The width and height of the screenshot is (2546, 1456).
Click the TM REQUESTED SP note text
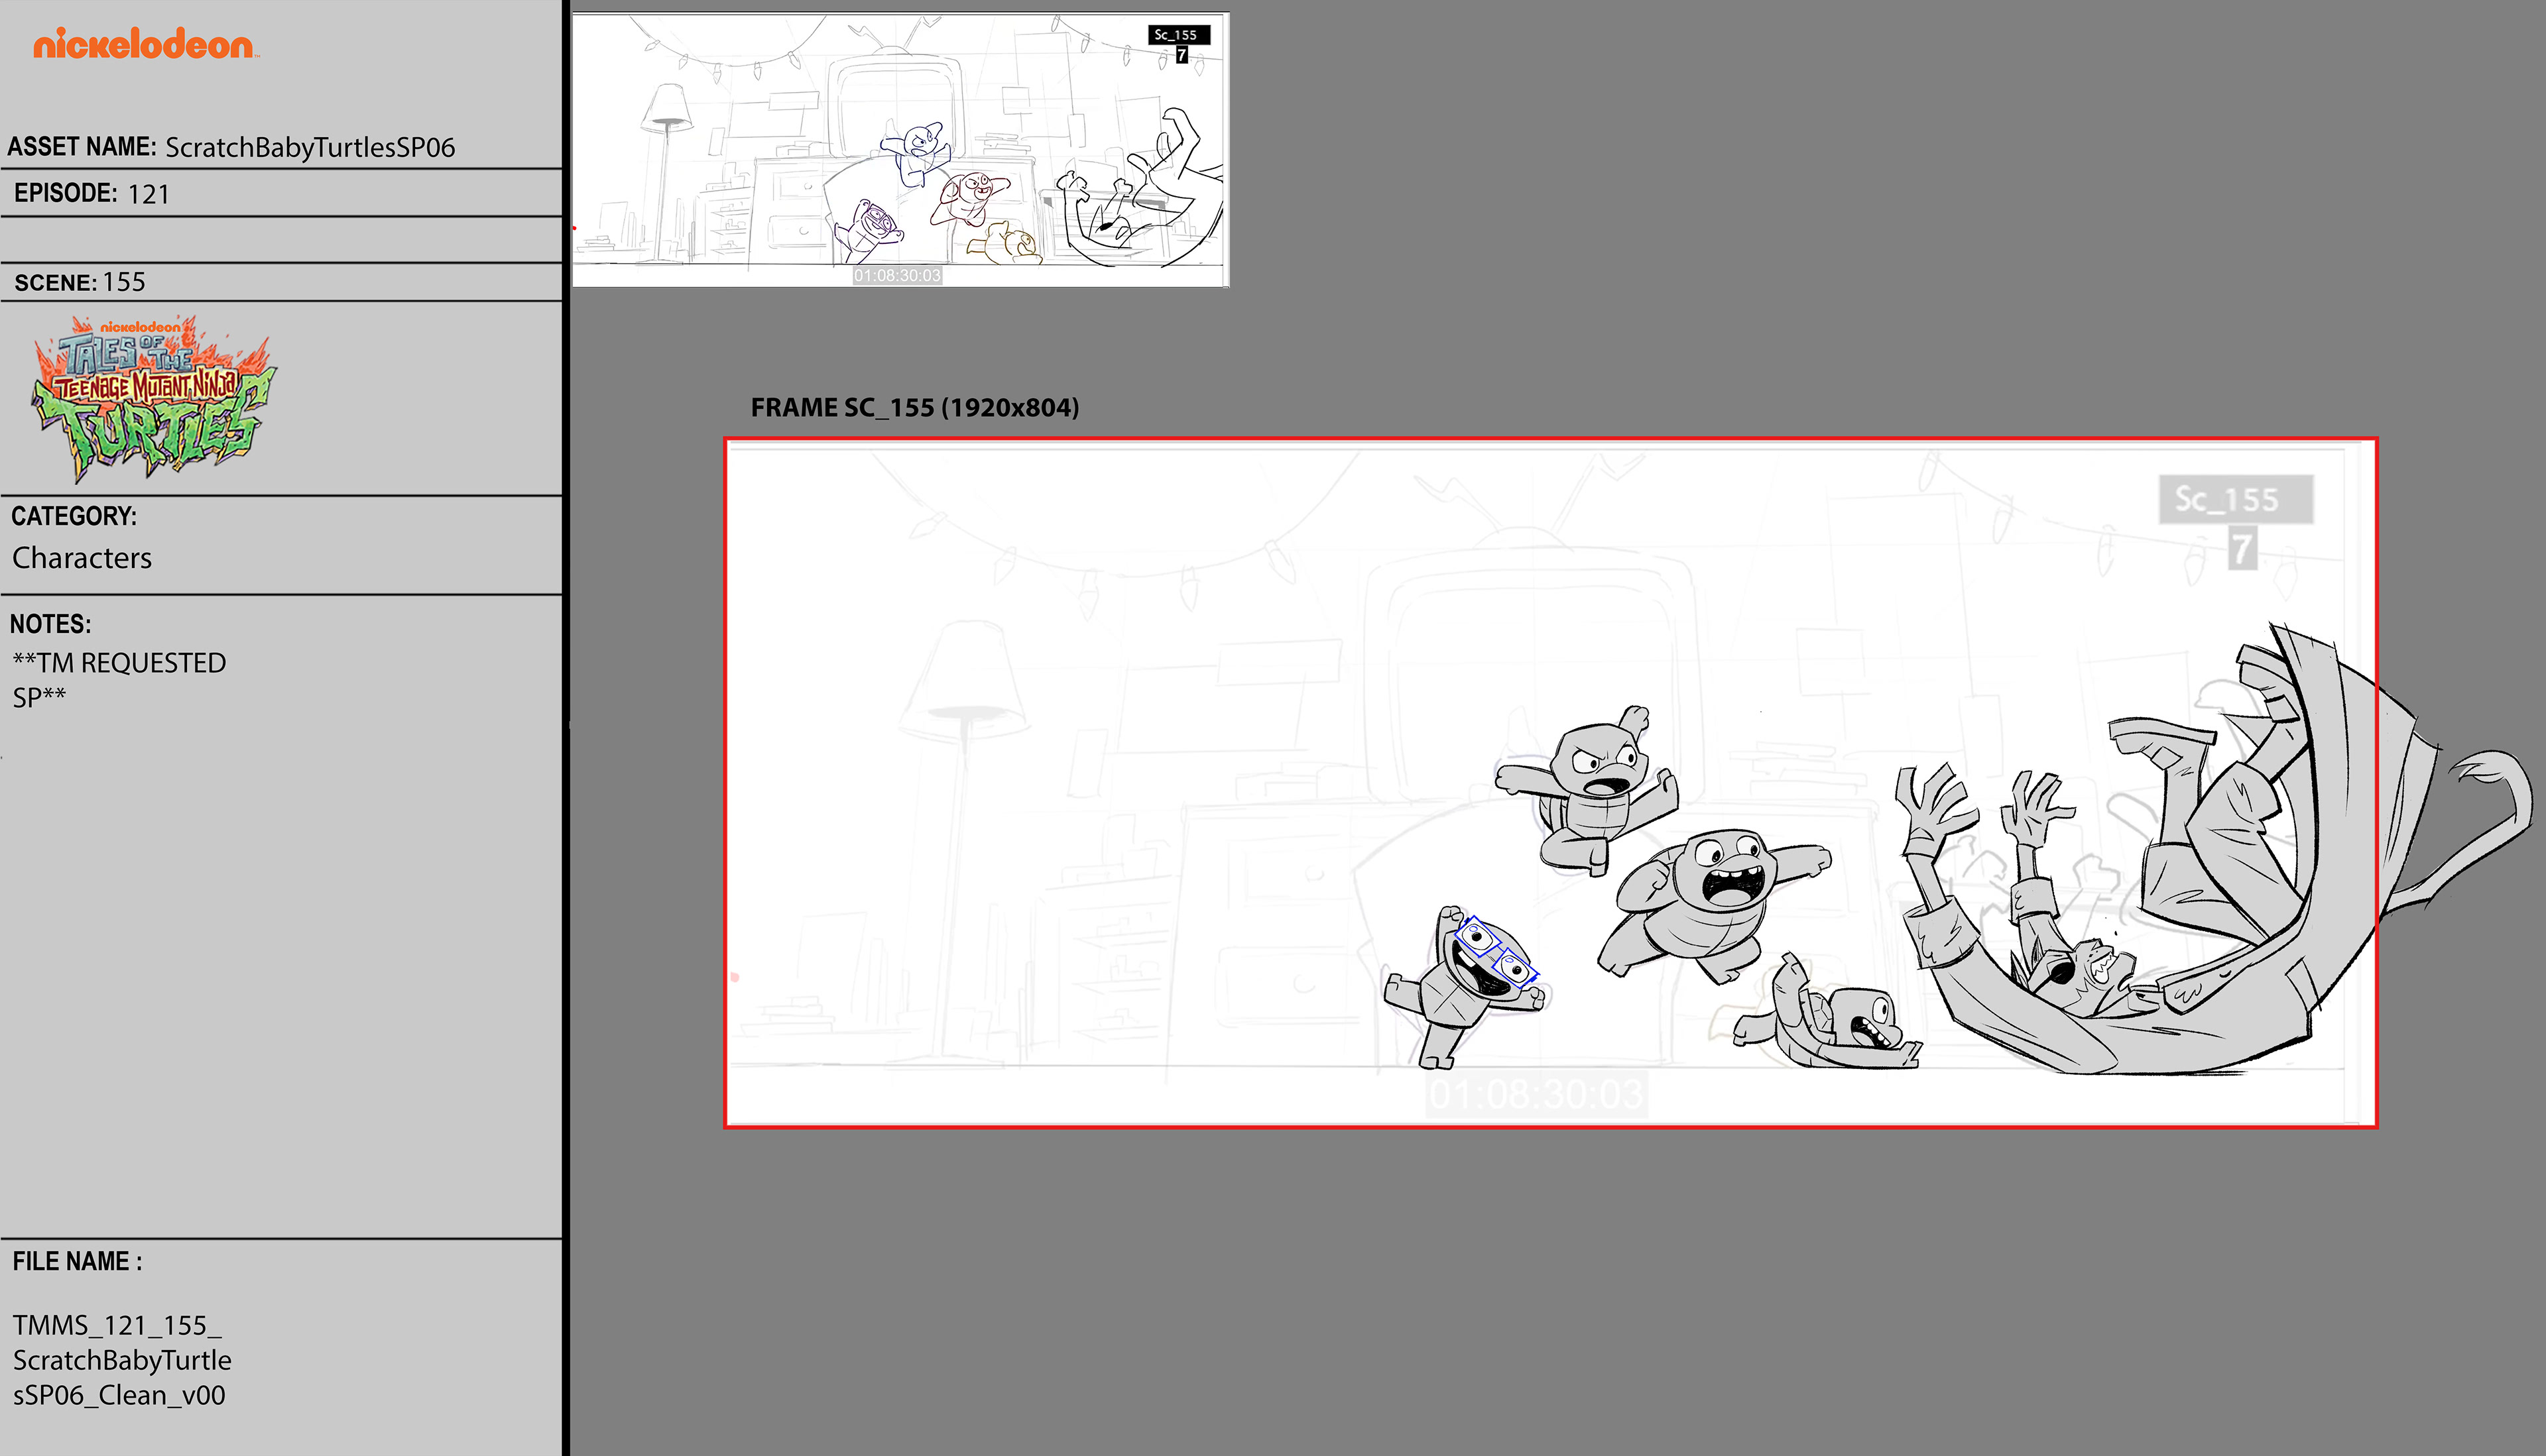pos(118,679)
